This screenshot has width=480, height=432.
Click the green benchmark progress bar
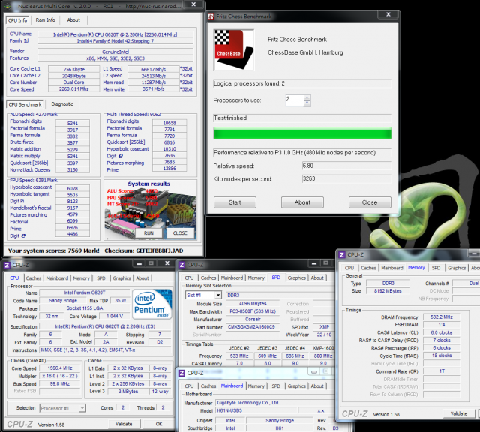tap(302, 133)
